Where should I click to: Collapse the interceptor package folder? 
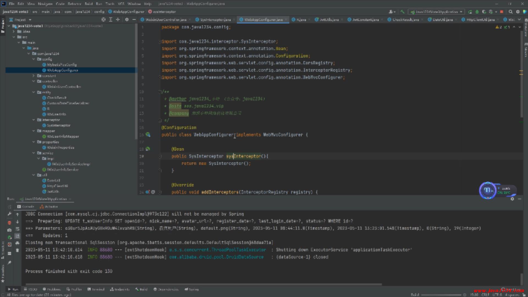34,120
